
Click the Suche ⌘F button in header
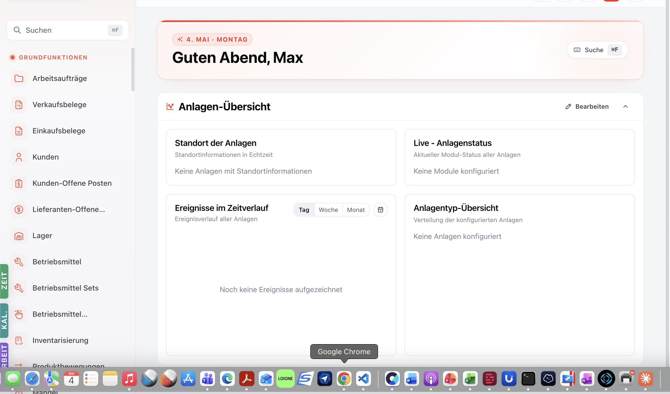click(x=598, y=50)
